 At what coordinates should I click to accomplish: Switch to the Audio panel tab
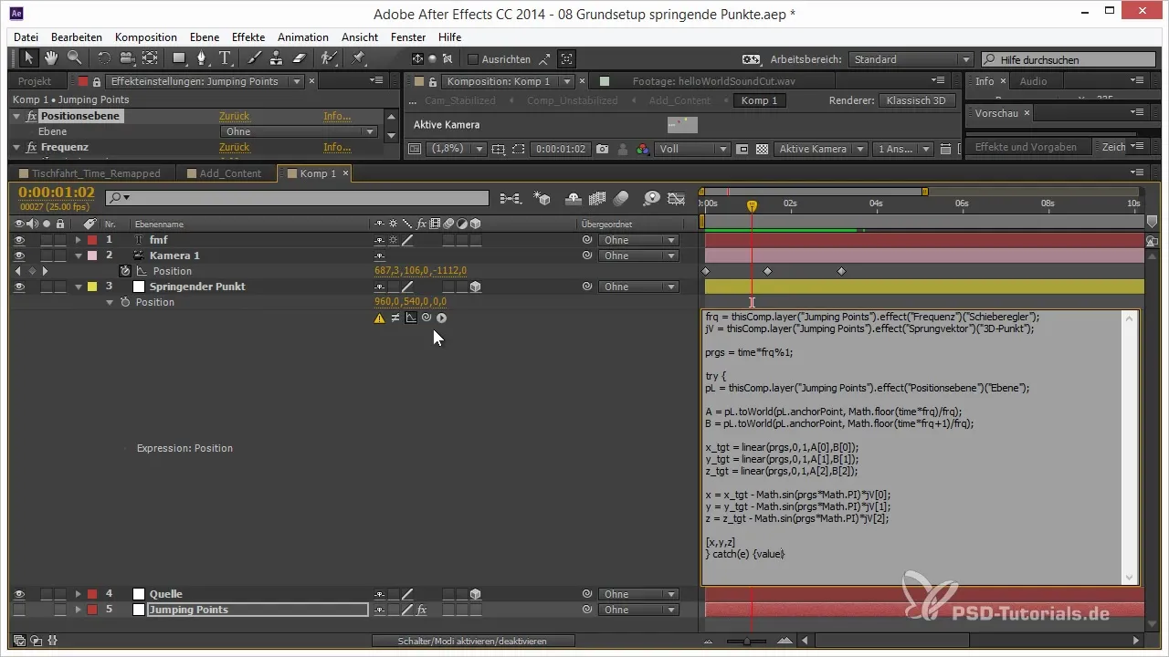1033,81
